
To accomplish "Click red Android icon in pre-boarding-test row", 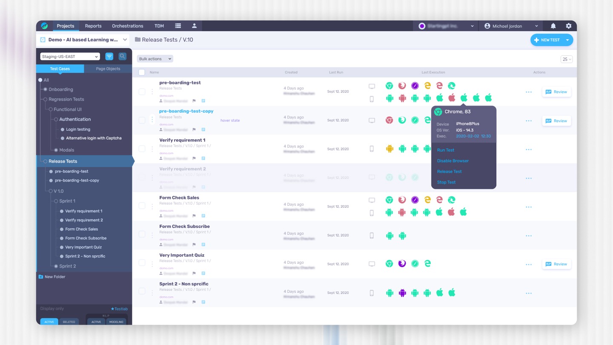I will (x=402, y=98).
